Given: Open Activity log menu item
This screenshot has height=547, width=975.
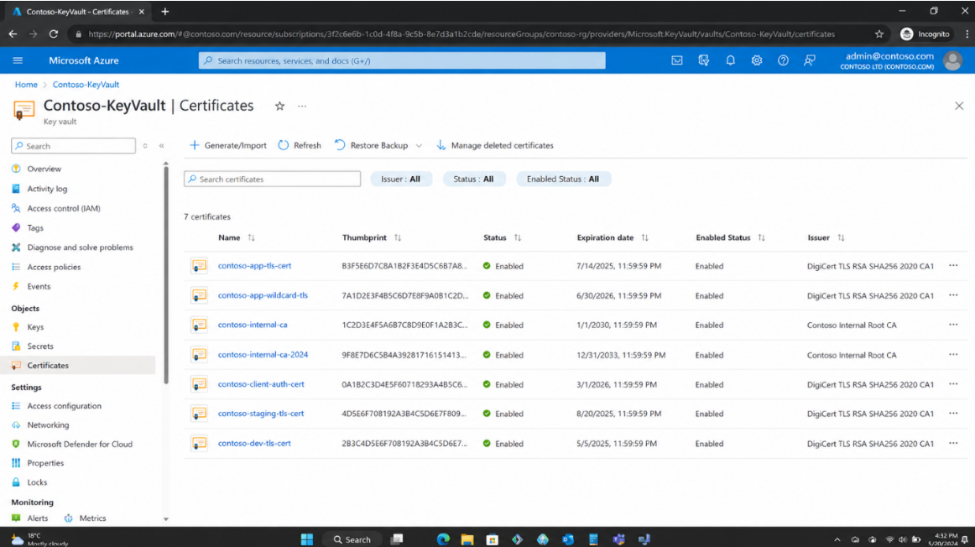Looking at the screenshot, I should coord(47,189).
